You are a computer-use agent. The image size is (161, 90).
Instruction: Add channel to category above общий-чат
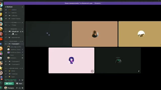22,29
